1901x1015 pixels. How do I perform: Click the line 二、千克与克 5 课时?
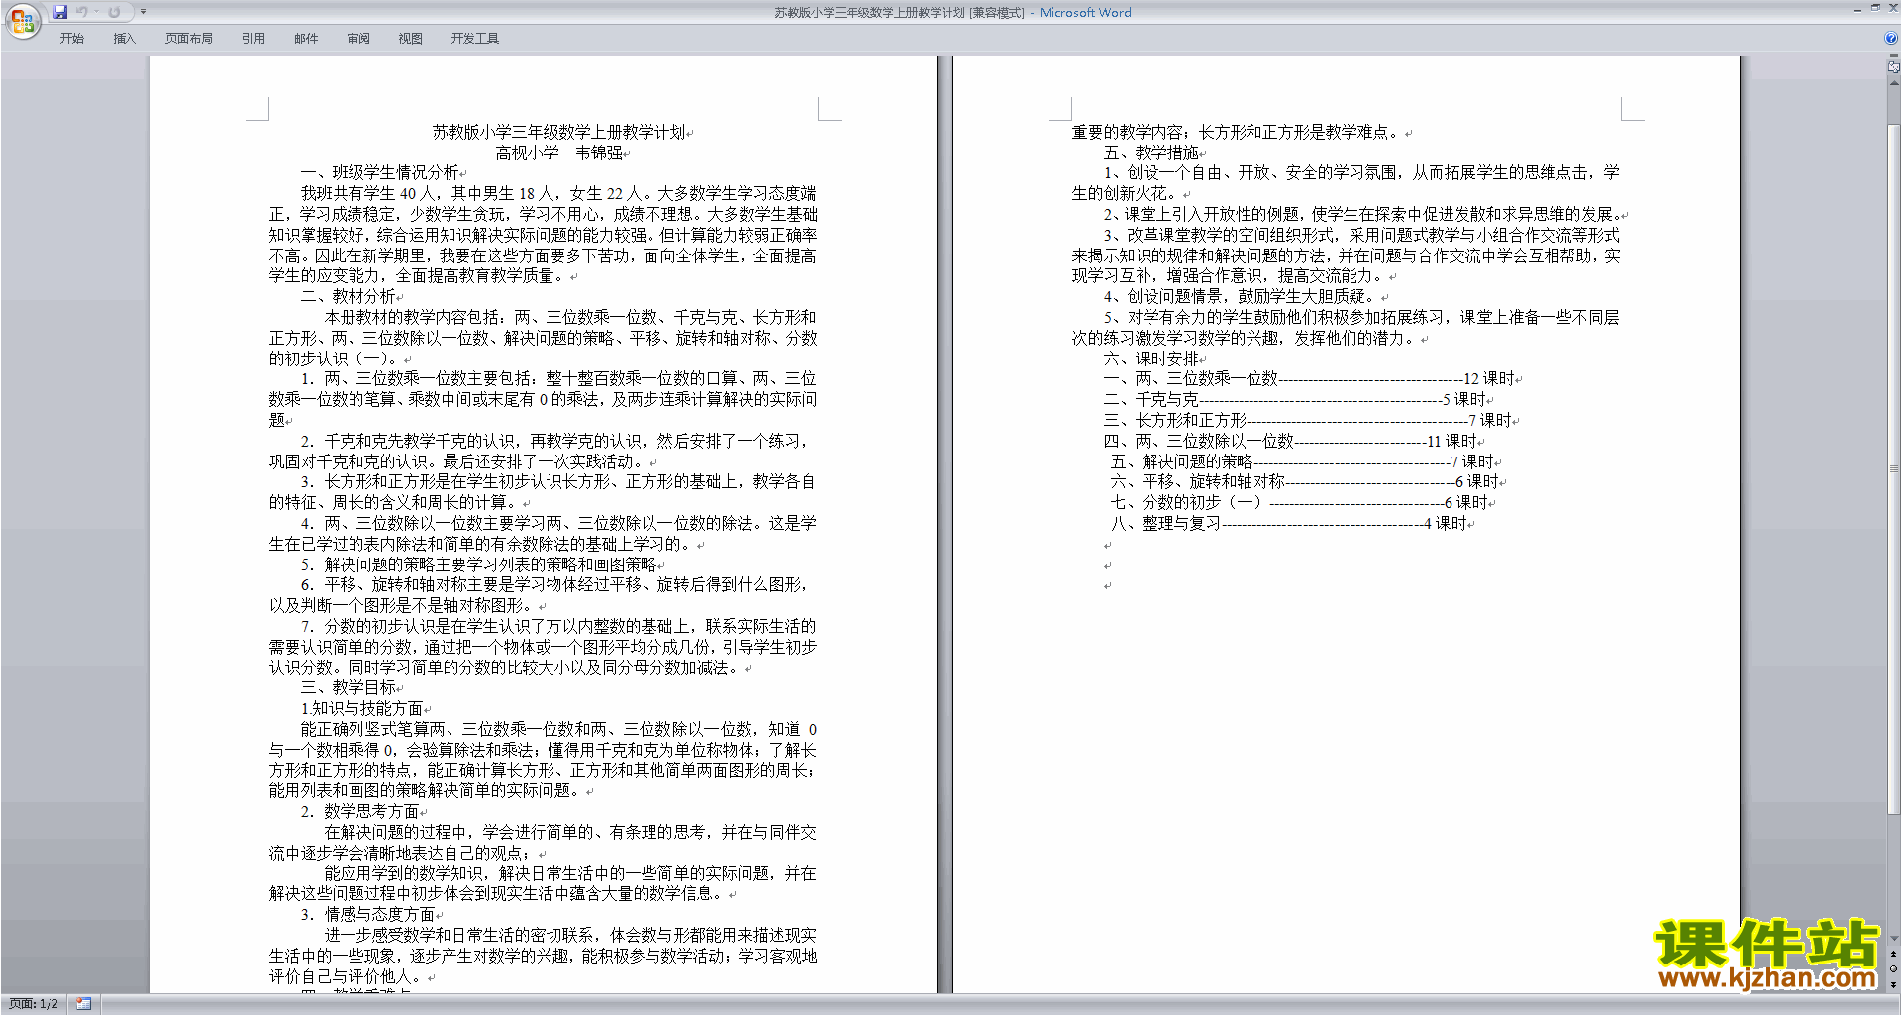[1295, 399]
